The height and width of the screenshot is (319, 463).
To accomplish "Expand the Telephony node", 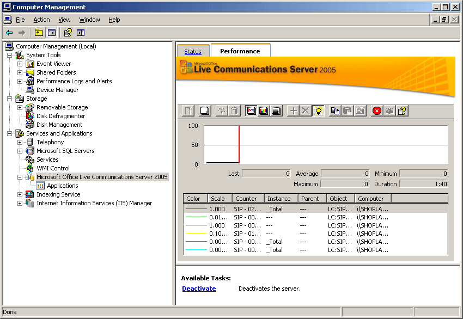I will 20,142.
